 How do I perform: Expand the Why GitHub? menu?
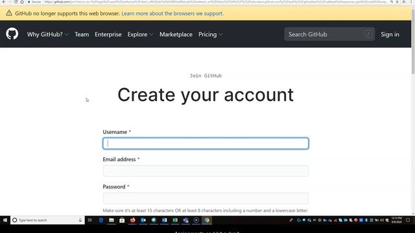pyautogui.click(x=47, y=34)
